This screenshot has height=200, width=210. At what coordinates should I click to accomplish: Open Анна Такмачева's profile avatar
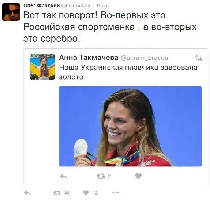[42, 67]
